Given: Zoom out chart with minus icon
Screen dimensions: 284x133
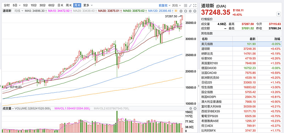Looking at the screenshot, I should coord(181,11).
